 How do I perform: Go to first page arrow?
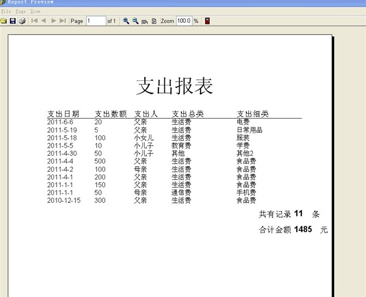34,21
